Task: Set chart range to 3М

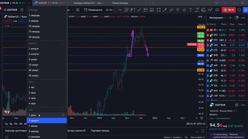Action: coord(21,124)
